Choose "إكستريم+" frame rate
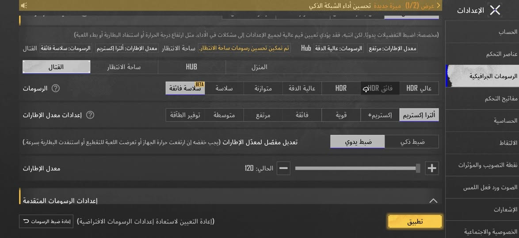The image size is (519, 238). point(380,115)
